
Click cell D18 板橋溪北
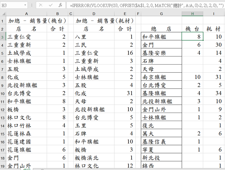coord(94,158)
